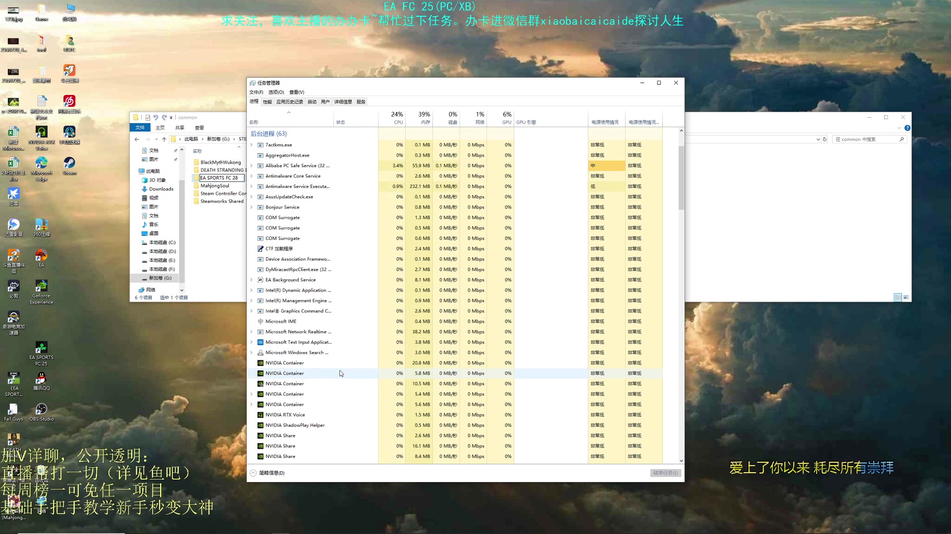The width and height of the screenshot is (951, 534).
Task: Open the Explorer 文件 tab
Action: (x=140, y=128)
